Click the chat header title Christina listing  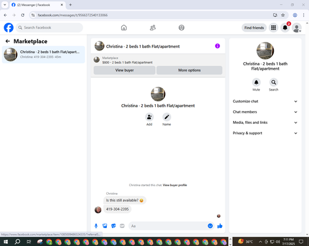(x=143, y=46)
